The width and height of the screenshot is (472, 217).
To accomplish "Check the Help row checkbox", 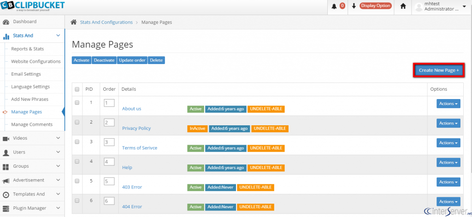I will 77,161.
